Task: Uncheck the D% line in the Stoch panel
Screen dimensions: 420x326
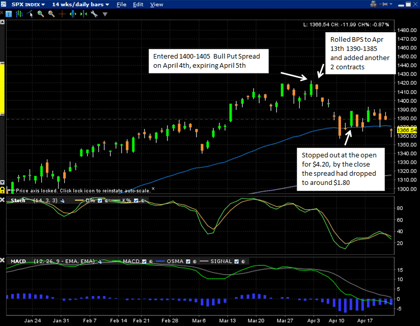Action: pos(100,200)
